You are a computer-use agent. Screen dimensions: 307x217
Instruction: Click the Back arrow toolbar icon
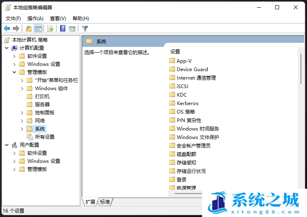[x=7, y=29]
